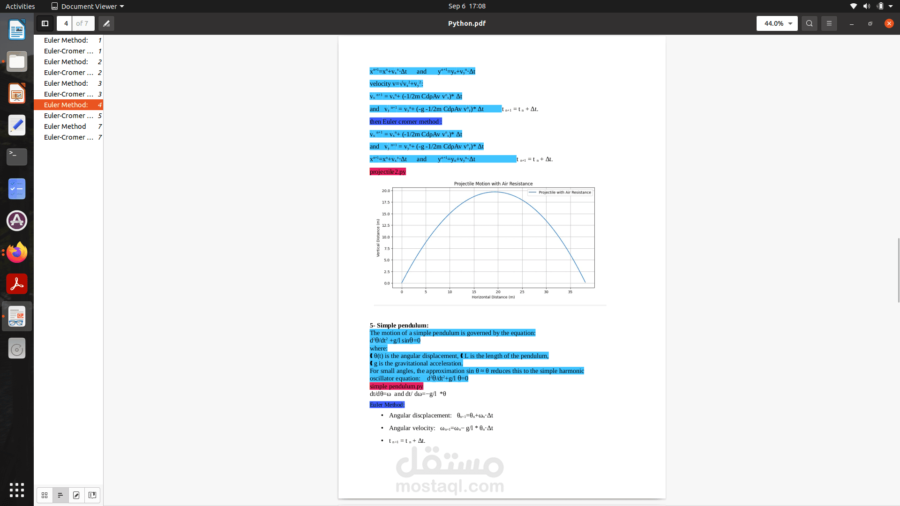Open the hamburger file options menu
The height and width of the screenshot is (506, 900).
tap(829, 23)
